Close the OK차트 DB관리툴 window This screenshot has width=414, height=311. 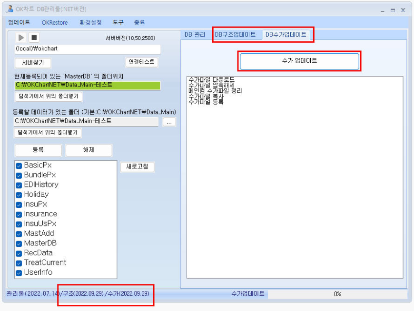pos(403,10)
